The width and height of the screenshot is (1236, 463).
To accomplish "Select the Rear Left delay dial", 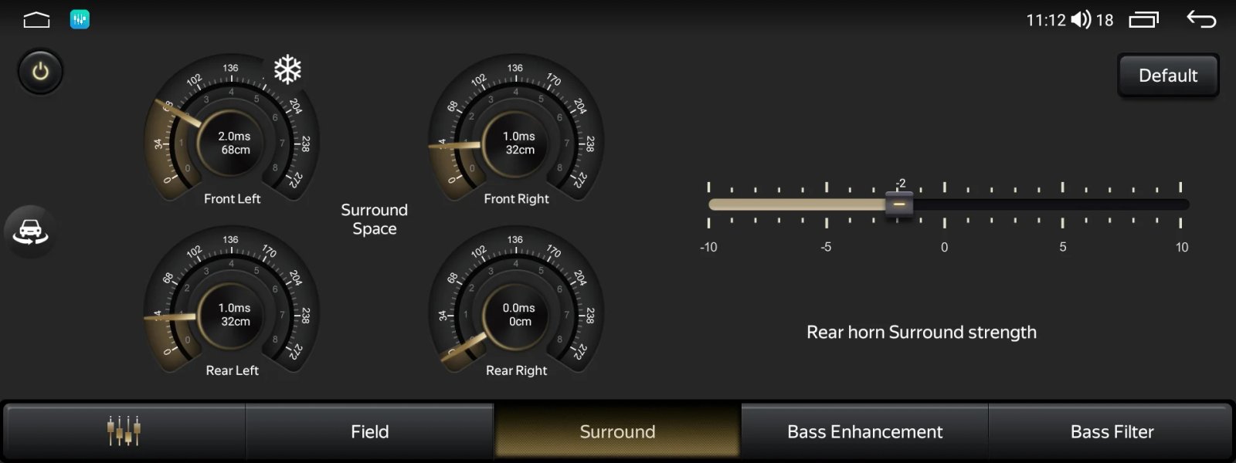I will [233, 315].
